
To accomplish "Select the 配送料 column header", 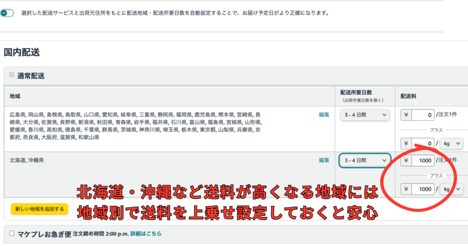I will tap(409, 96).
